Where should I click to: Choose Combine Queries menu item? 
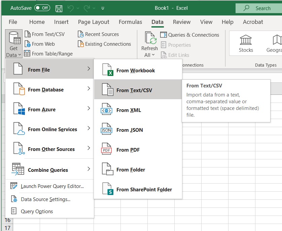pos(50,169)
